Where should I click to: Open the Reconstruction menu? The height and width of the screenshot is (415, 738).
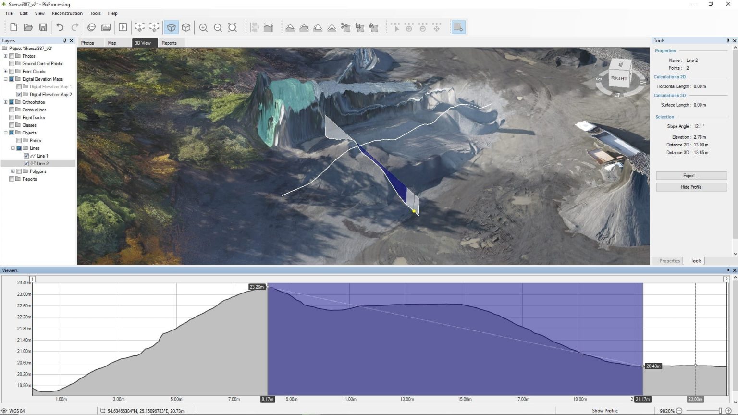pos(67,13)
